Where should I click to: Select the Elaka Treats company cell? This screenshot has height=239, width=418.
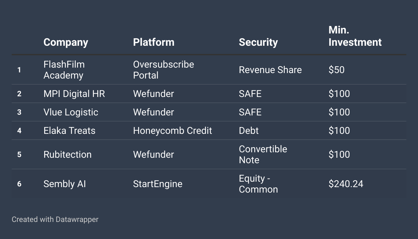pyautogui.click(x=70, y=131)
